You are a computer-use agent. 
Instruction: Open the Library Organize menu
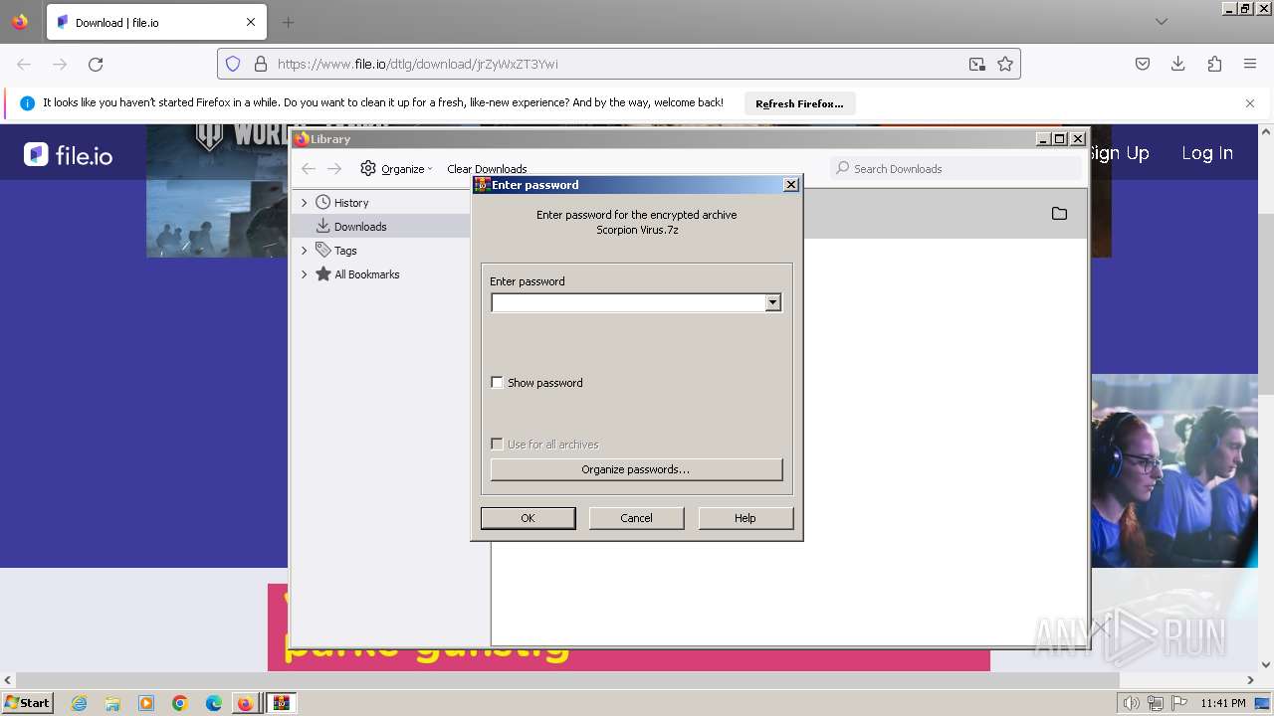point(396,169)
